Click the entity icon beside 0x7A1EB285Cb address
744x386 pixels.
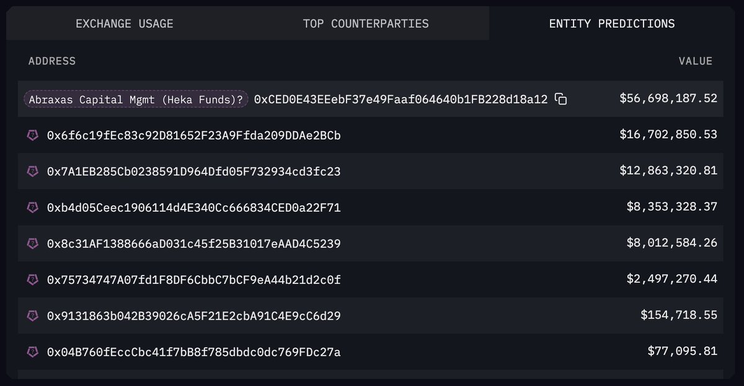[32, 171]
